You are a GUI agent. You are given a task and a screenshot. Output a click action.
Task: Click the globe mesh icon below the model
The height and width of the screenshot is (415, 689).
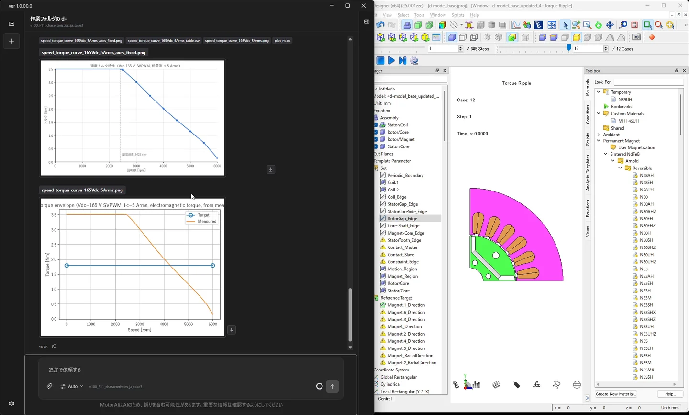(577, 385)
